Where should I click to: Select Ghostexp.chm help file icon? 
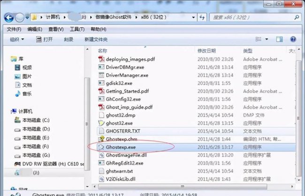101,139
